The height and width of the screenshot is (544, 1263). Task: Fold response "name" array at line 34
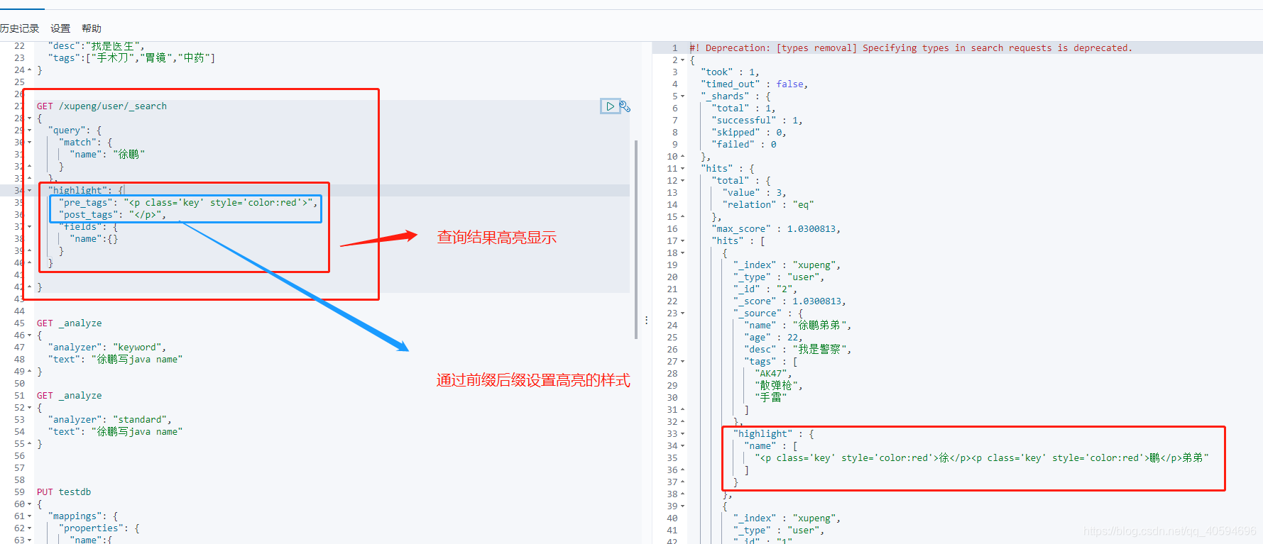click(x=683, y=446)
